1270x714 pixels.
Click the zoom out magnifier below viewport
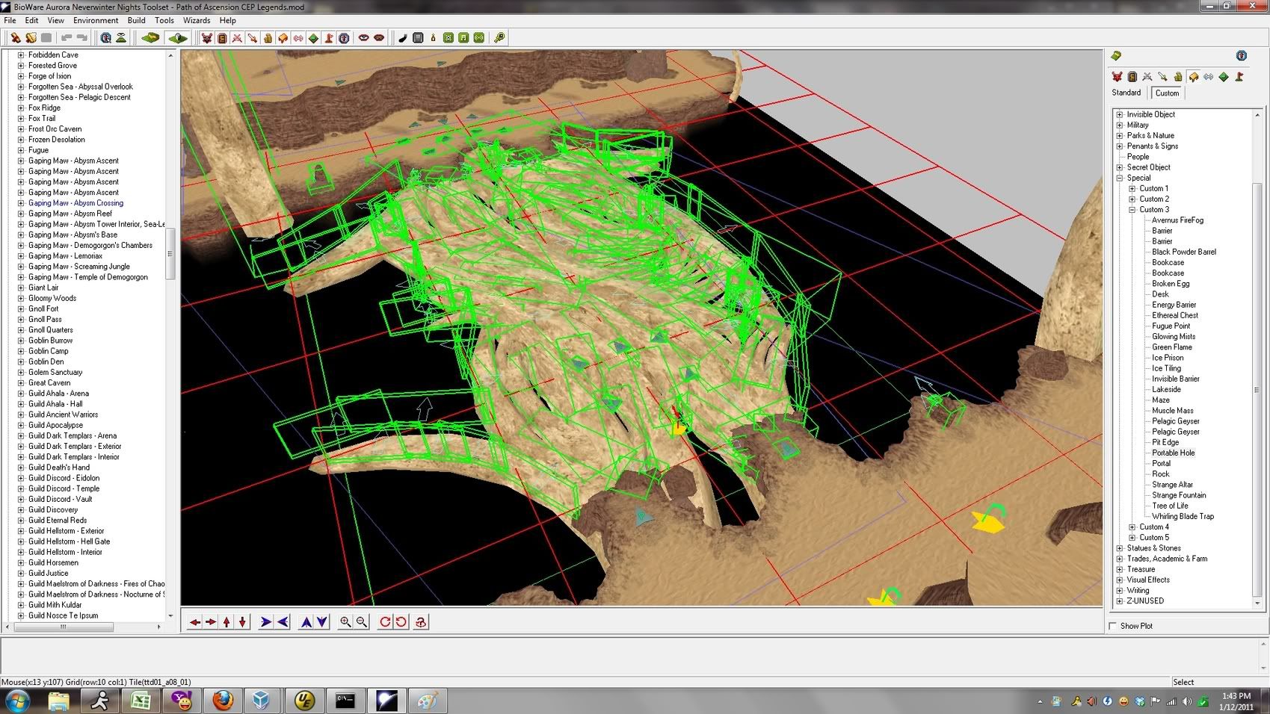tap(362, 621)
